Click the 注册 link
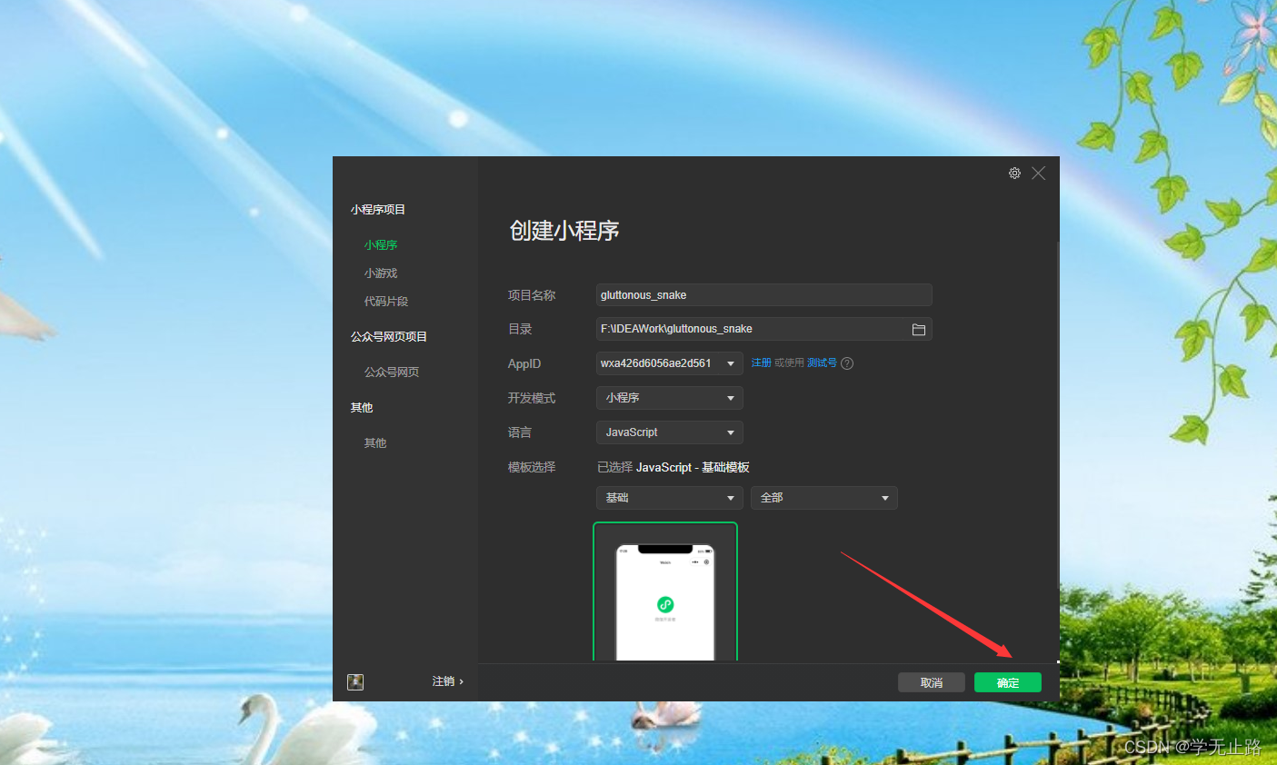Viewport: 1277px width, 765px height. [x=762, y=363]
